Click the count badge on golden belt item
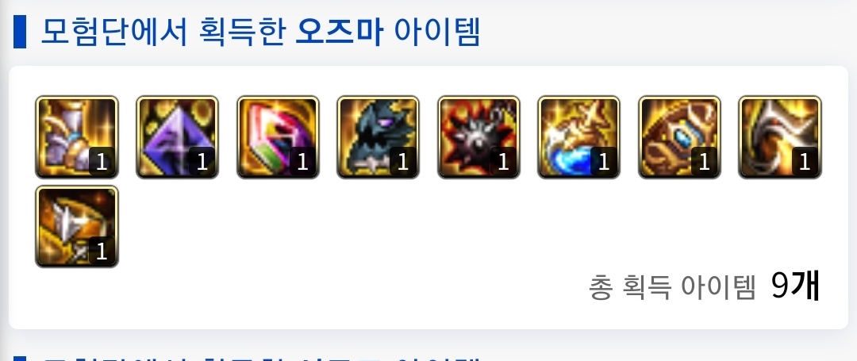This screenshot has height=361, width=857. click(704, 162)
